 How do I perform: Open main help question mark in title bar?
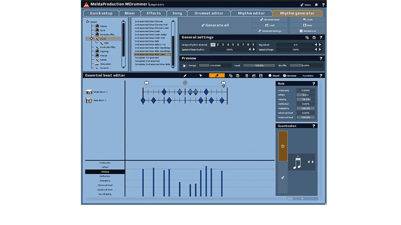click(323, 5)
